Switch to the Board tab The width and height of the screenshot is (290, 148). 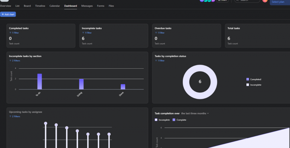pyautogui.click(x=27, y=6)
